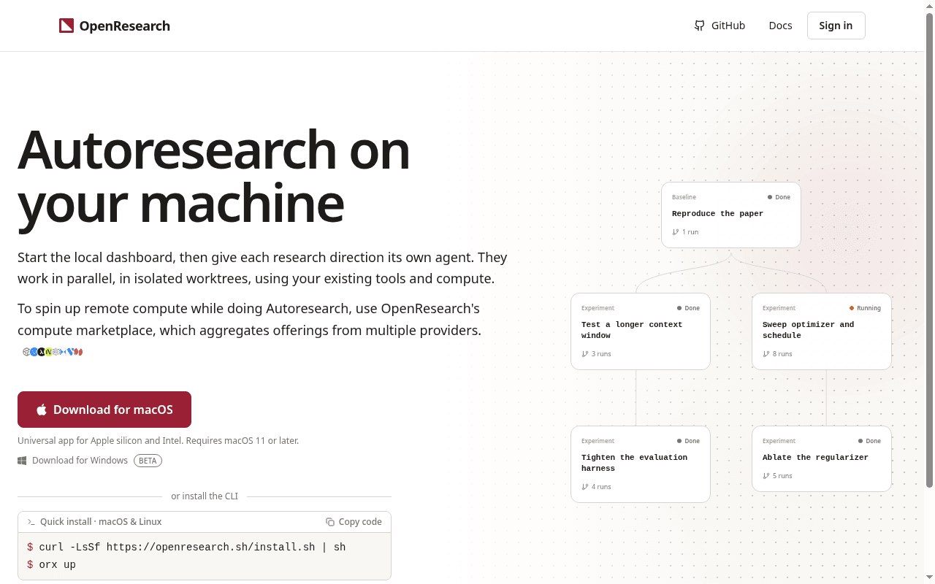935x584 pixels.
Task: Click the curl install command line
Action: (186, 547)
